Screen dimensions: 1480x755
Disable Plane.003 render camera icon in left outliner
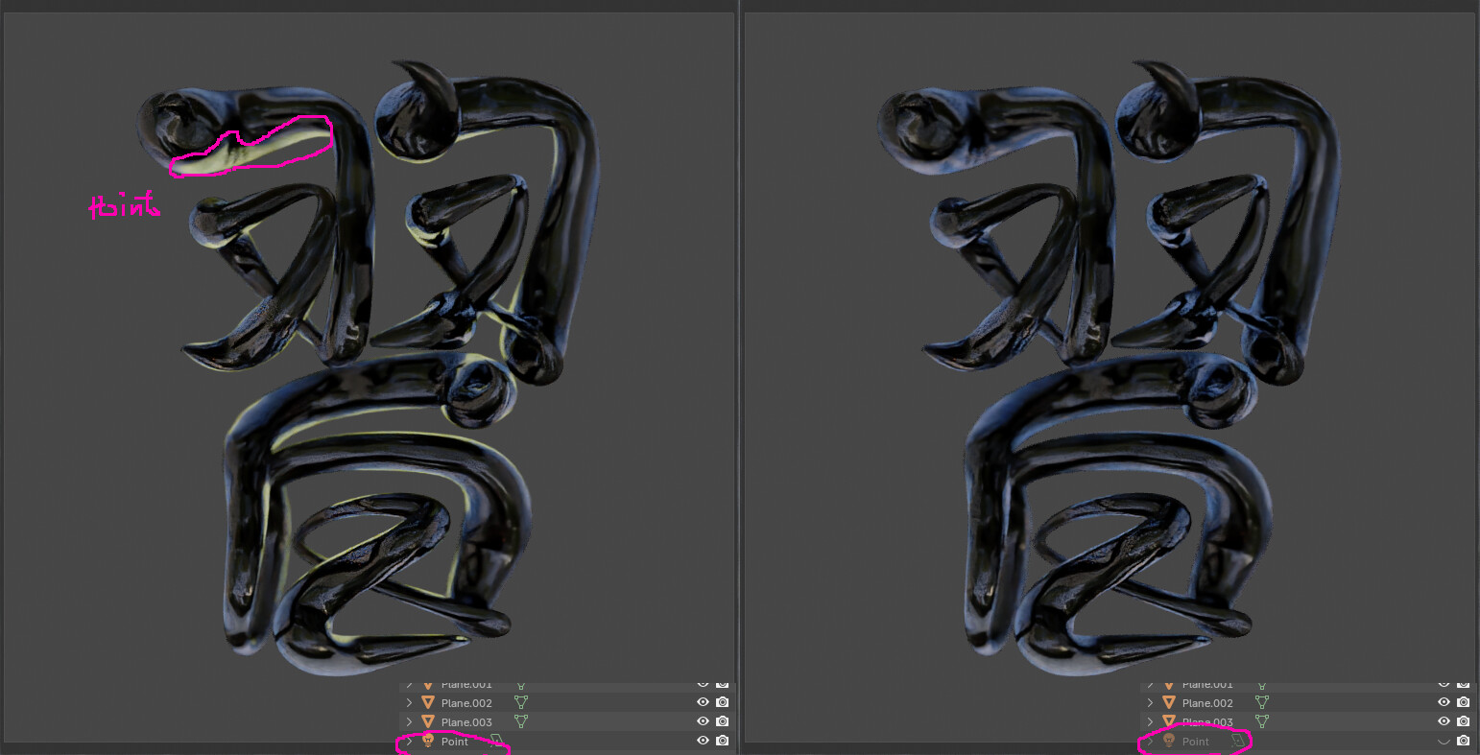[723, 721]
